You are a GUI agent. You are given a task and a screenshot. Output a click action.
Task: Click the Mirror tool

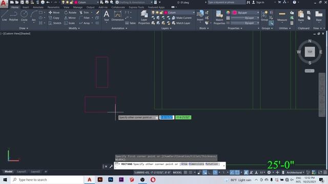click(x=70, y=18)
